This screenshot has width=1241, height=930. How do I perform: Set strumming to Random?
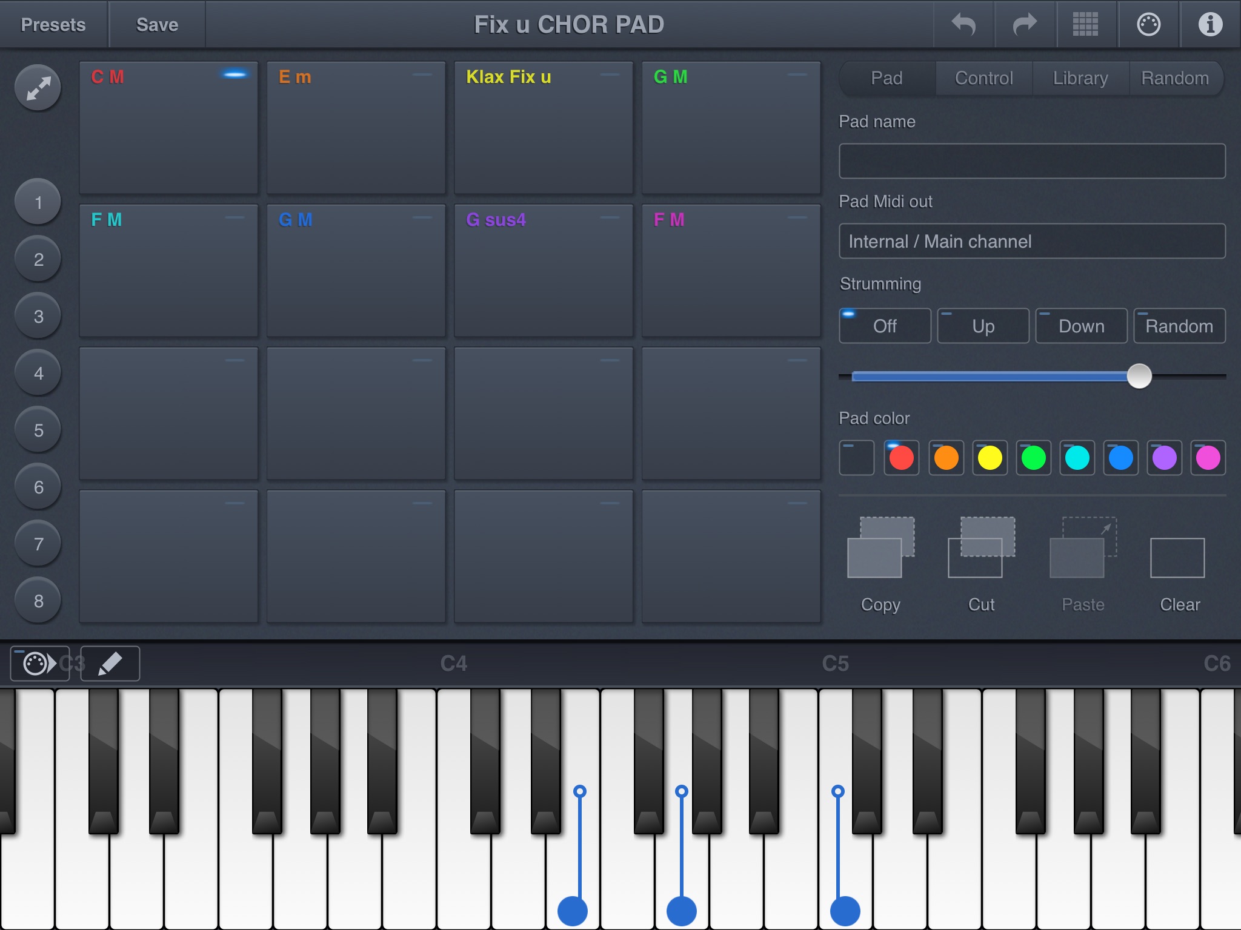[x=1179, y=326]
